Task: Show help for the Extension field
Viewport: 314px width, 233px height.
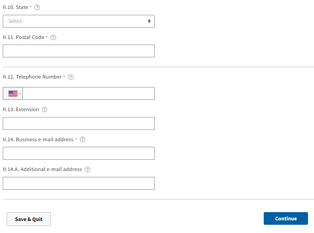Action: point(45,110)
